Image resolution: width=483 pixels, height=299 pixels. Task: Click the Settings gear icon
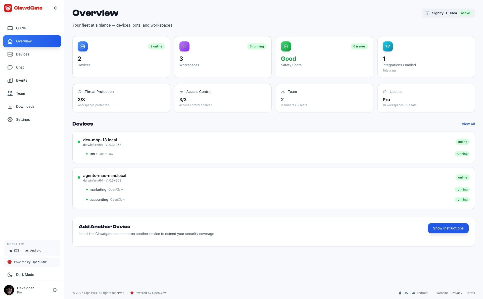[x=10, y=119]
